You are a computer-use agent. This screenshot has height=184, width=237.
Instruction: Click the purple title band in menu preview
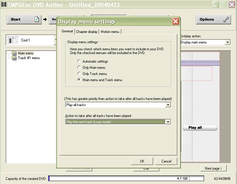coord(200,63)
